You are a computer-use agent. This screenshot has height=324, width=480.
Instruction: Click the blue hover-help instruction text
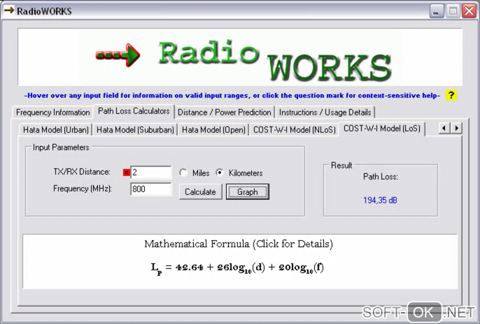[232, 96]
